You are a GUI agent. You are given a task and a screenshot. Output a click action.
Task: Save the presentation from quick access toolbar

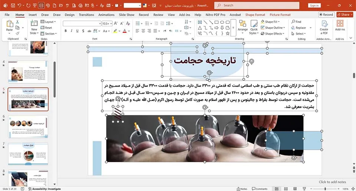(x=13, y=5)
